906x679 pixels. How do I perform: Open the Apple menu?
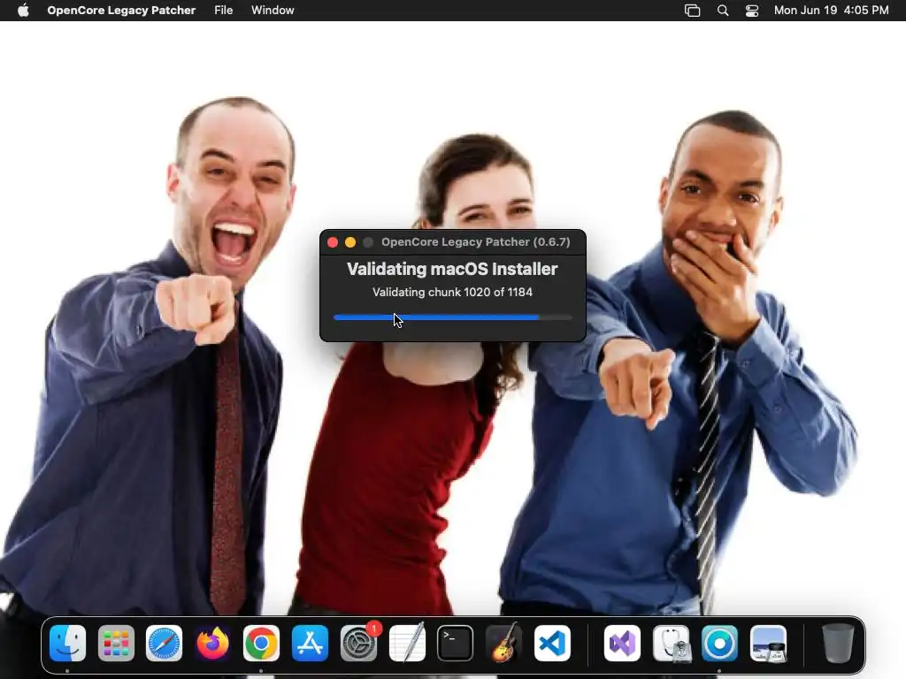point(23,11)
